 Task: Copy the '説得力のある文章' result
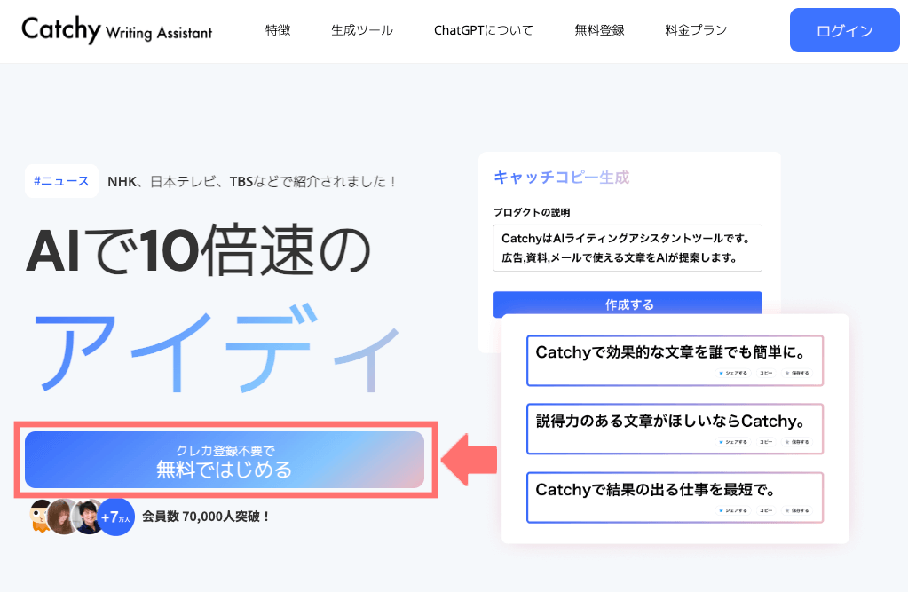[766, 442]
